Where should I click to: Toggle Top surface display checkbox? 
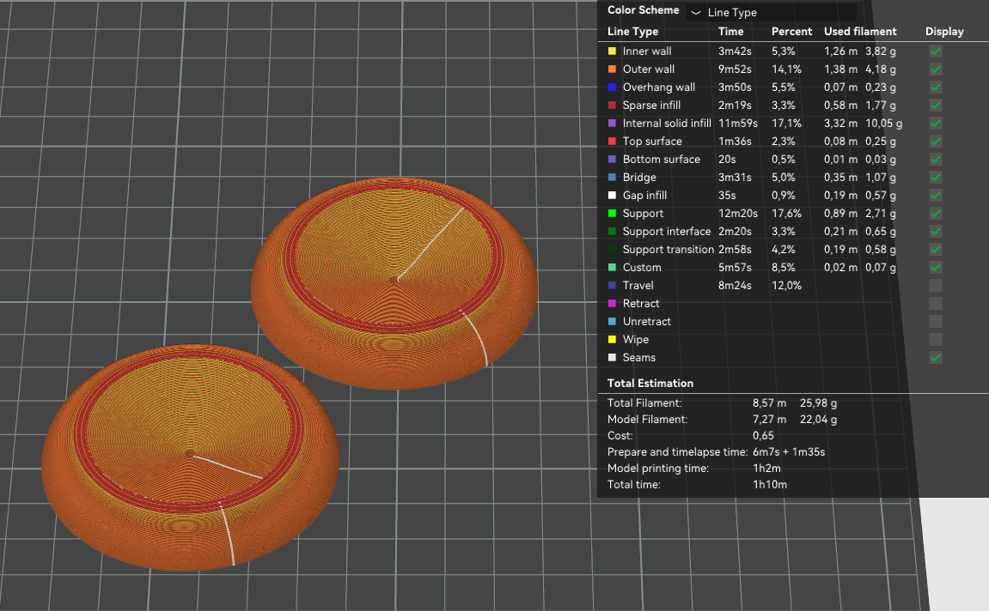pos(936,141)
